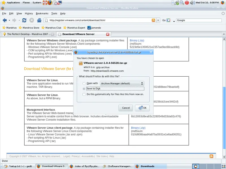
Task: Open the Edit menu
Action: click(11, 14)
